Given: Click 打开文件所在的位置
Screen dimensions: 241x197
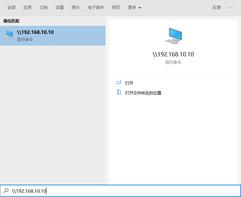Looking at the screenshot, I should coord(143,93).
